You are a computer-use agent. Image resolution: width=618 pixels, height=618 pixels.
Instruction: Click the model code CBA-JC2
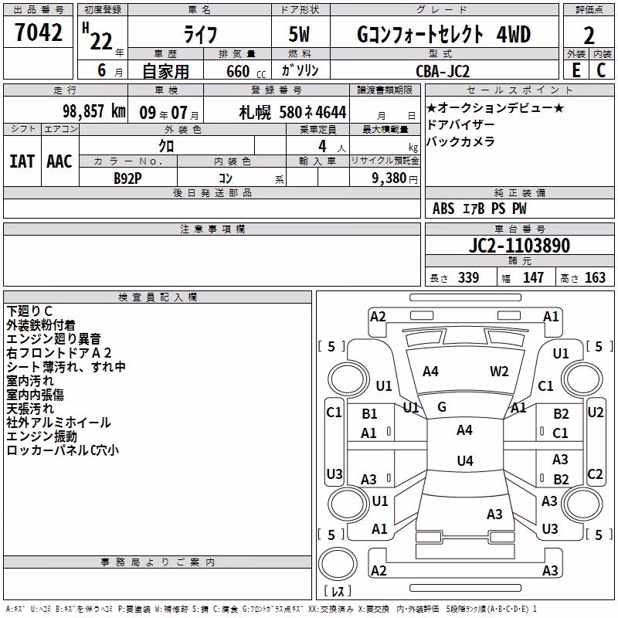click(443, 71)
